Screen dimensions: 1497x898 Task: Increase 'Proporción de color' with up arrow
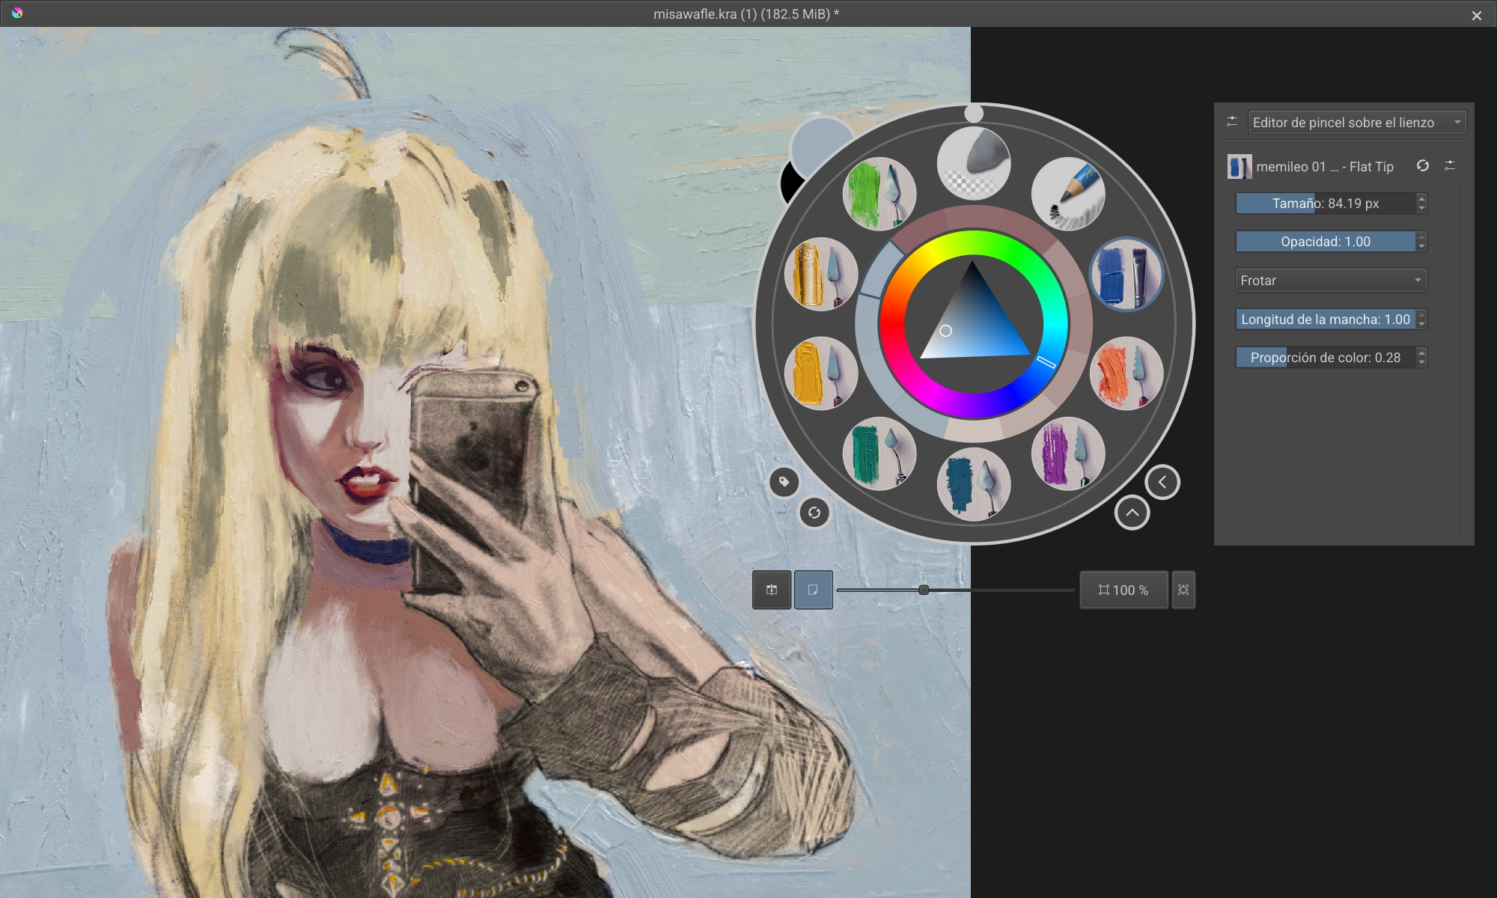(x=1421, y=352)
